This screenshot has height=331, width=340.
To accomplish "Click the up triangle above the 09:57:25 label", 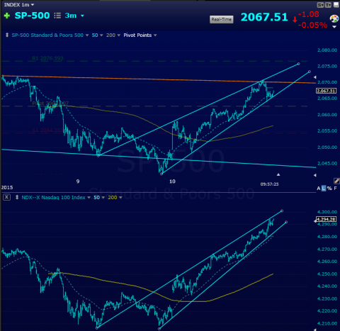I will click(x=278, y=174).
